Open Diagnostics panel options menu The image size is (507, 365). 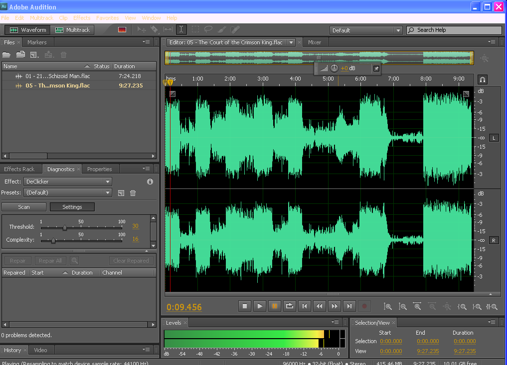pos(146,168)
